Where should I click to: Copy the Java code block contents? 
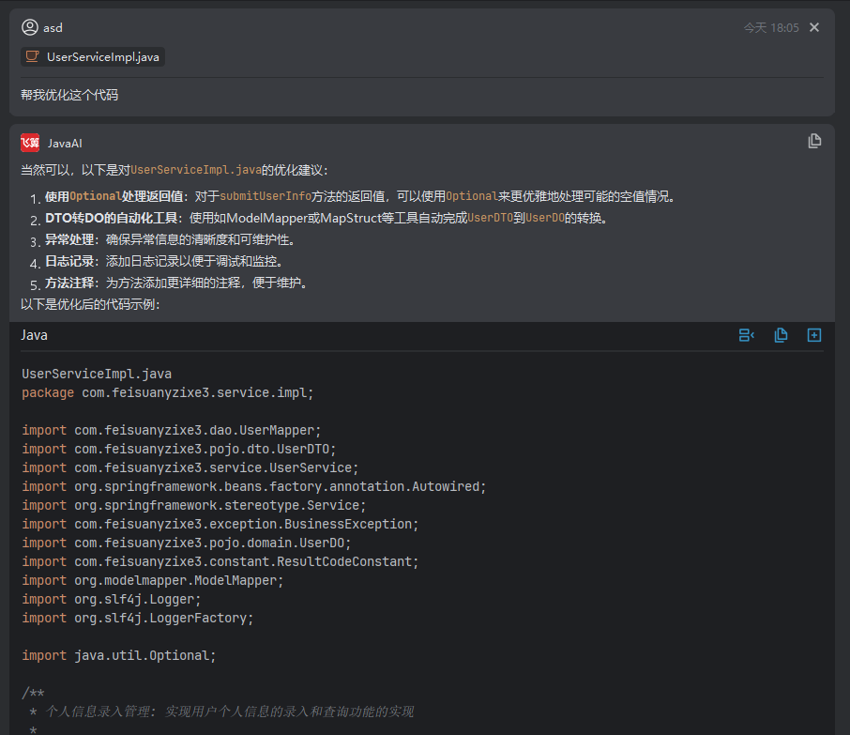781,335
